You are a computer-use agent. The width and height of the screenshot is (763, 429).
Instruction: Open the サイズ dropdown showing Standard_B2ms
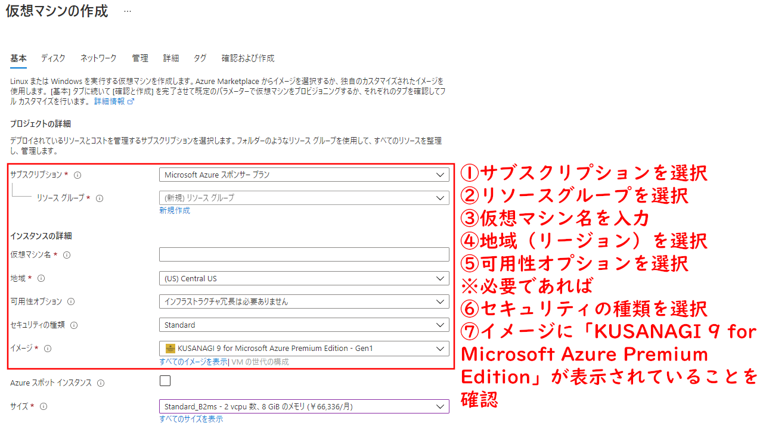click(x=304, y=406)
